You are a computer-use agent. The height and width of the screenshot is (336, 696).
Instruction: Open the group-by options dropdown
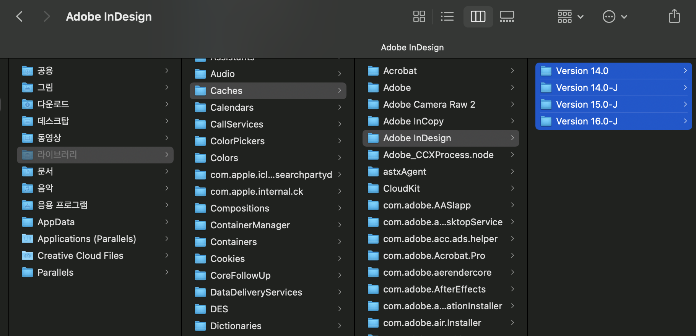click(x=570, y=16)
